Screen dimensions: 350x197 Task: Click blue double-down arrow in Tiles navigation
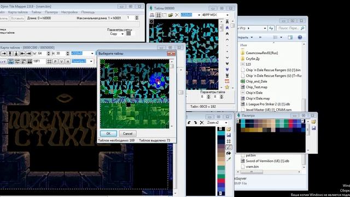tap(227, 69)
